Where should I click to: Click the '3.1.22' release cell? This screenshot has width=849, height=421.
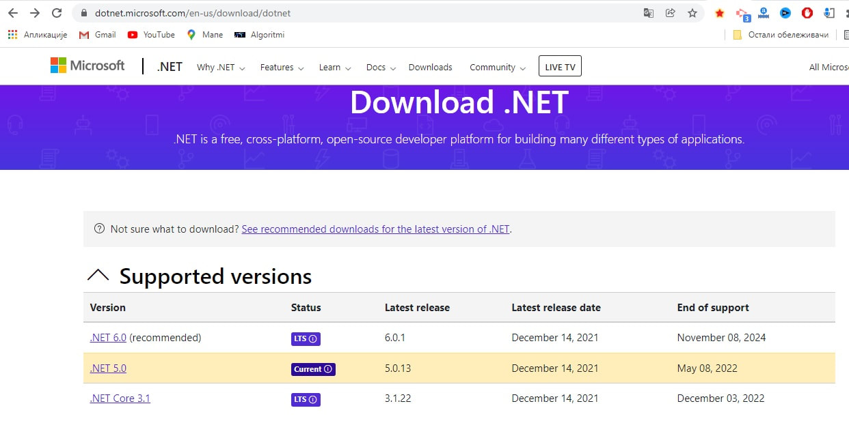398,398
